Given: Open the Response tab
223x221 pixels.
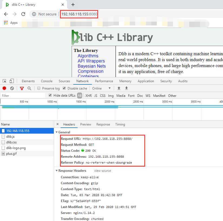Looking at the screenshot, I should pos(103,124).
